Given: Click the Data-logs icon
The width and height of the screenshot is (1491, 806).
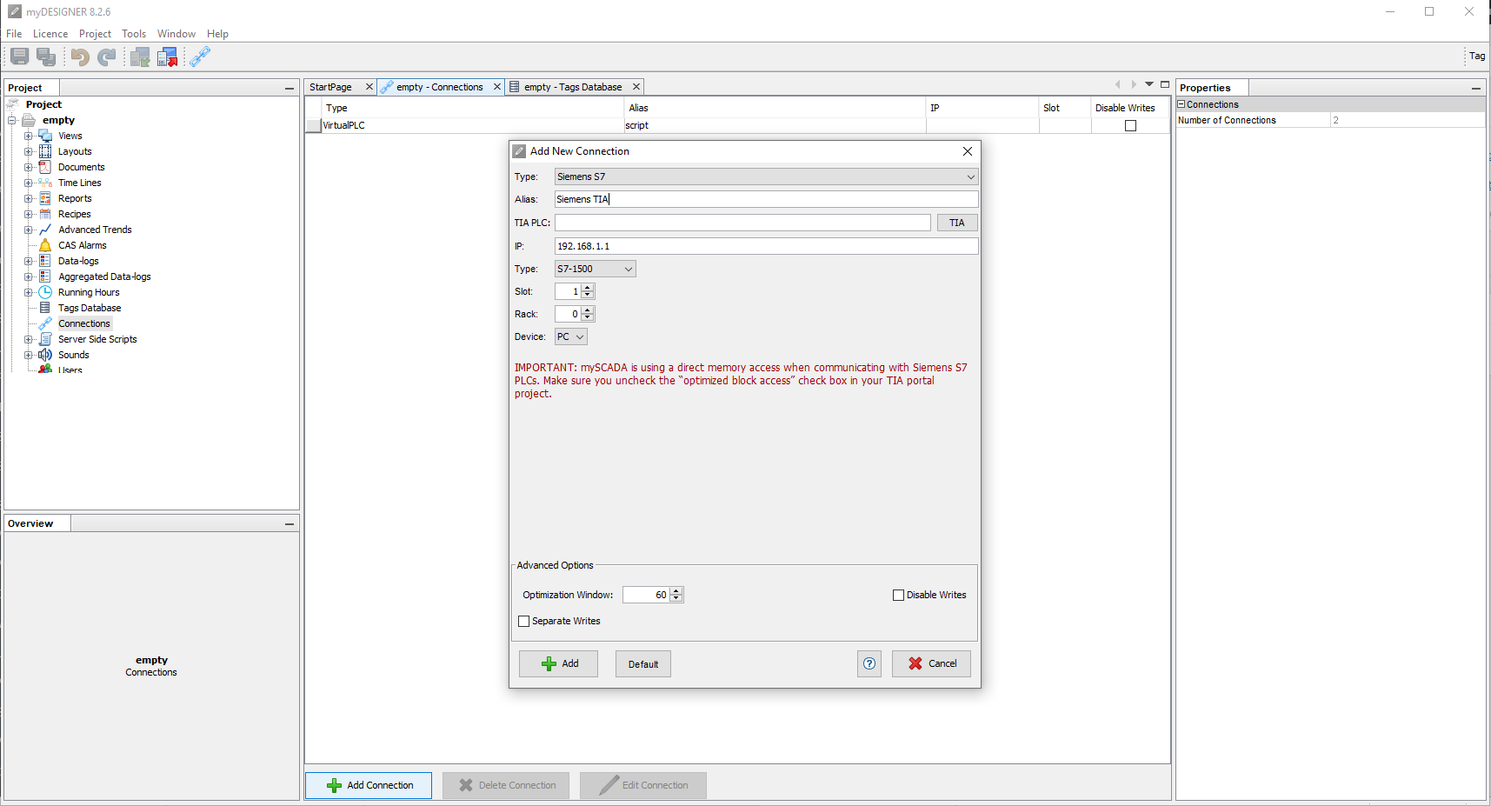Looking at the screenshot, I should pyautogui.click(x=45, y=261).
